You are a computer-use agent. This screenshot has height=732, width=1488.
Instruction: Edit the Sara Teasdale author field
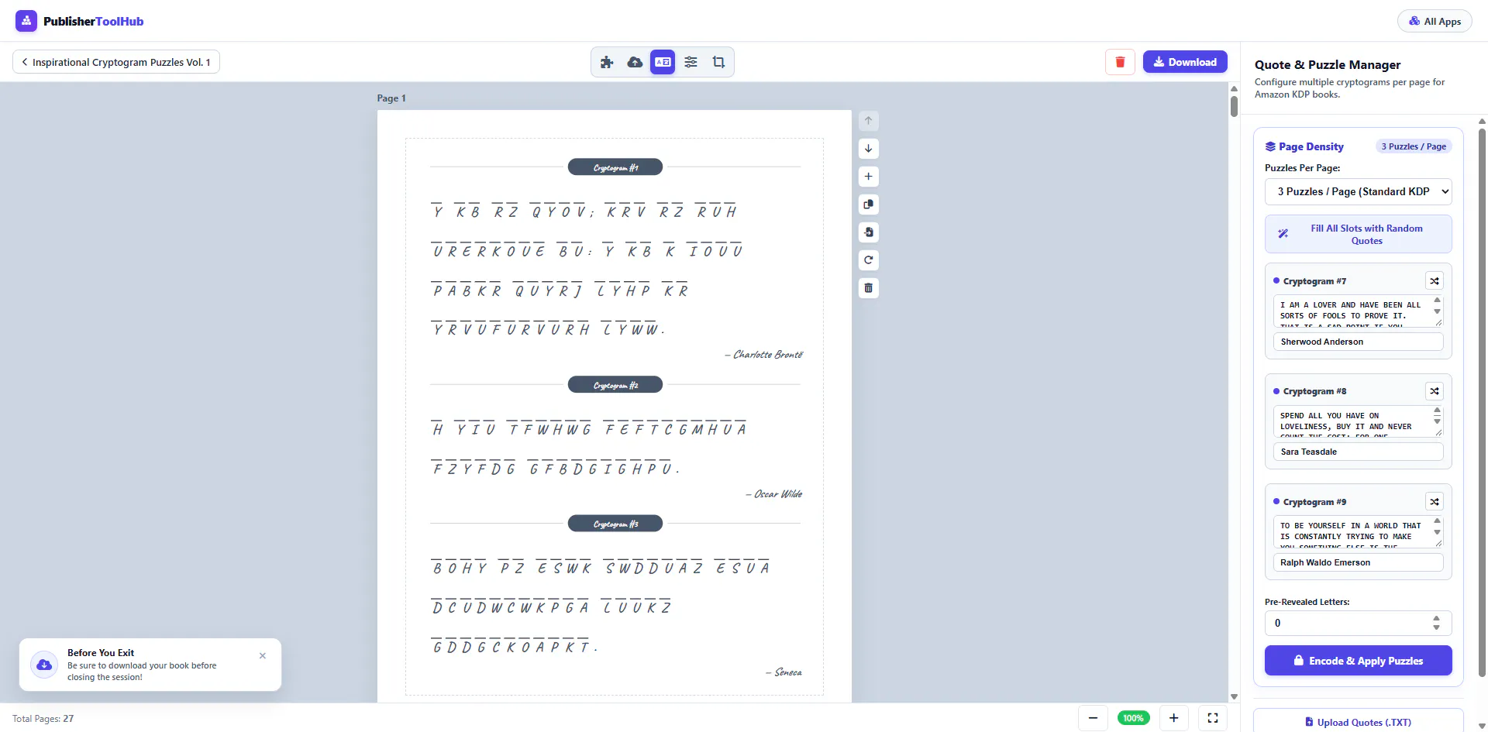[1358, 452]
